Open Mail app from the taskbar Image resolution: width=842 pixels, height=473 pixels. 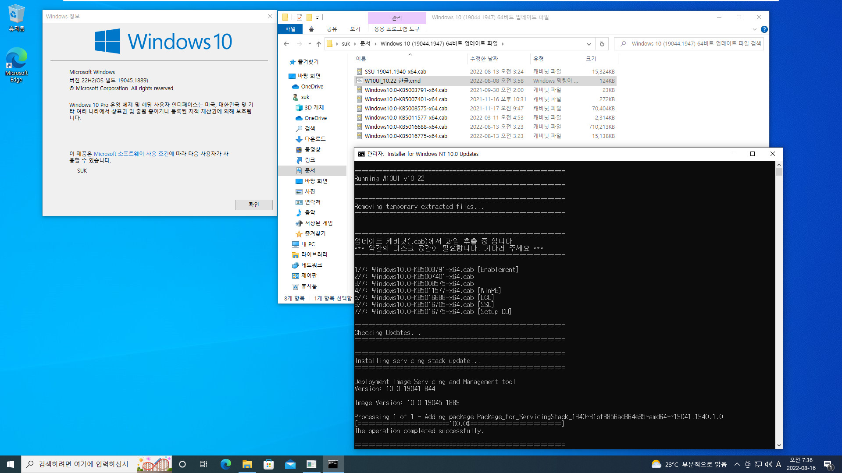pyautogui.click(x=290, y=464)
